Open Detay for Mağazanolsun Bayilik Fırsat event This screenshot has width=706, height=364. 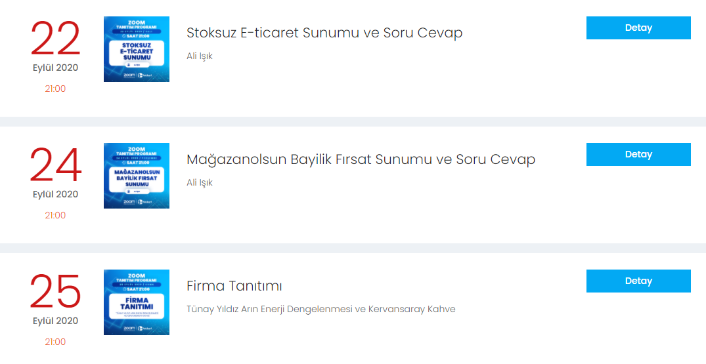[x=638, y=155]
